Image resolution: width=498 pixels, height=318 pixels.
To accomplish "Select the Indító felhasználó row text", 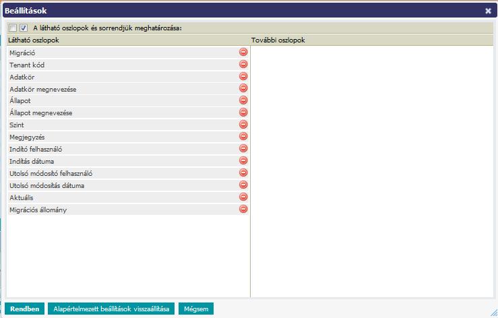I will click(x=36, y=149).
